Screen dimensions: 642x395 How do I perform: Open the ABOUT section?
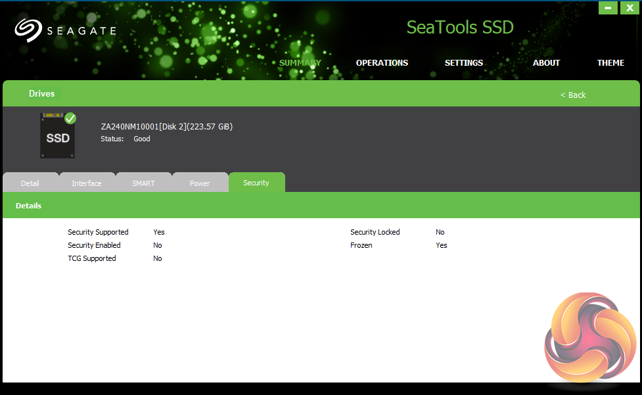[546, 63]
